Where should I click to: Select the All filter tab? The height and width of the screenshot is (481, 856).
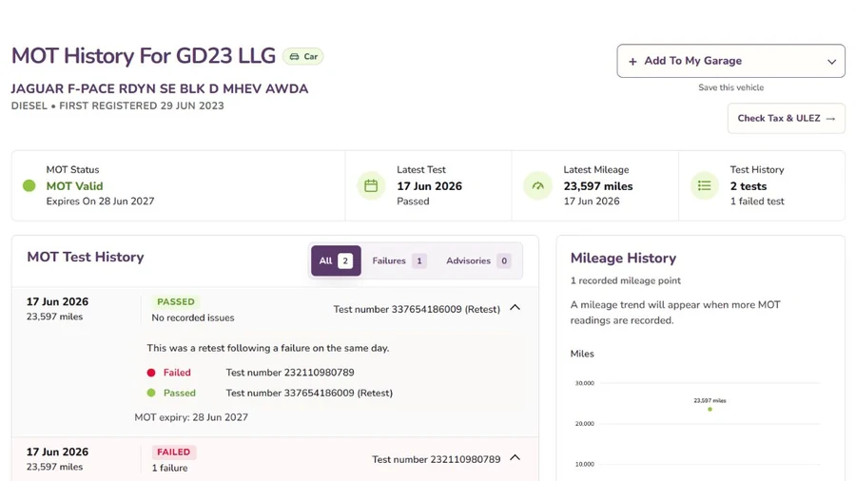point(336,260)
